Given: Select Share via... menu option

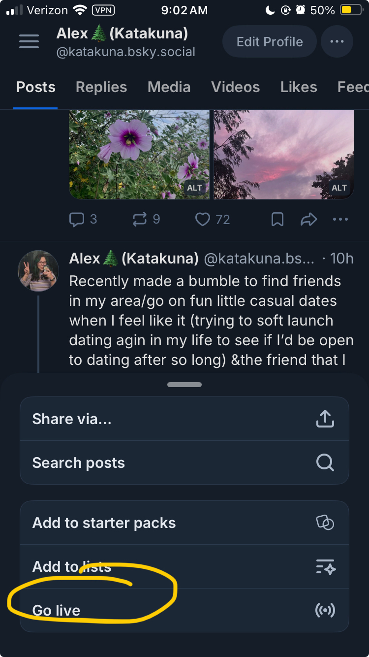Looking at the screenshot, I should click(x=184, y=419).
